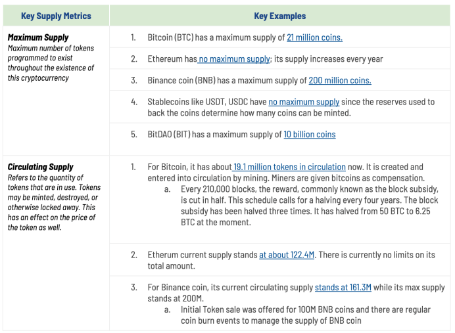The image size is (455, 333).
Task: Click 'Maximum number of tokens' description text
Action: (x=51, y=48)
